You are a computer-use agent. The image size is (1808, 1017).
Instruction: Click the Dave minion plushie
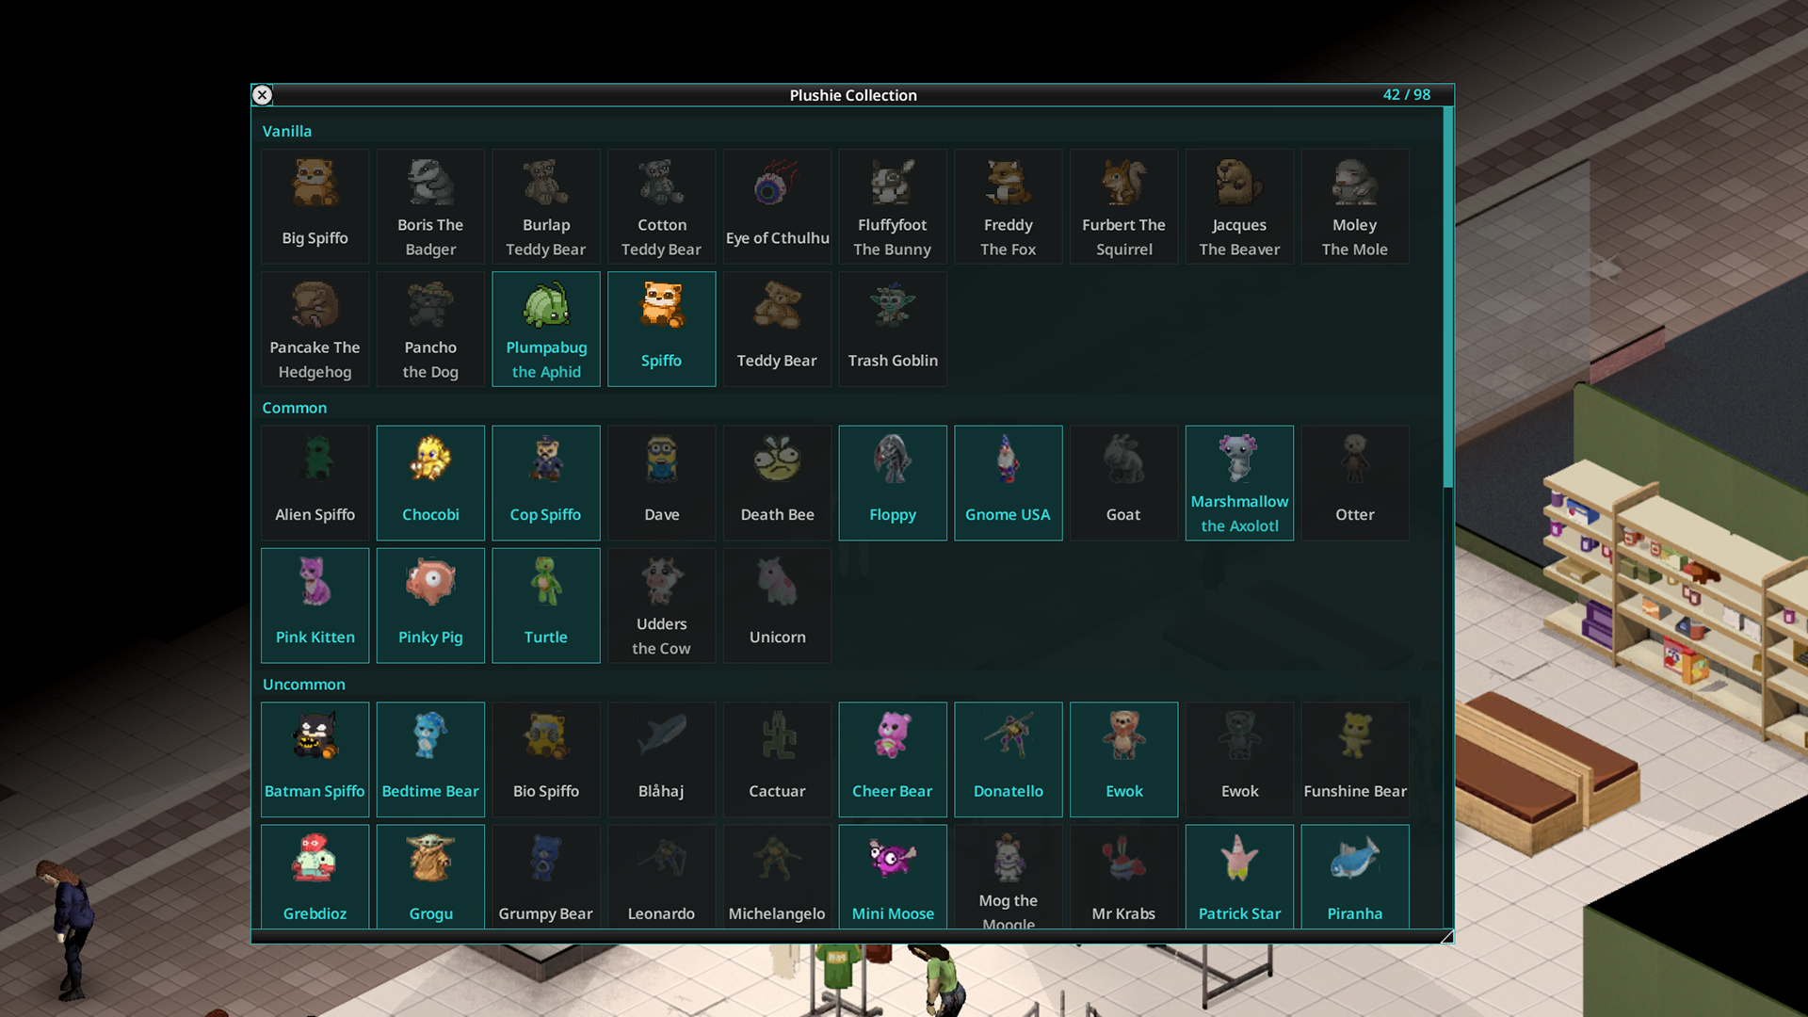(x=661, y=483)
